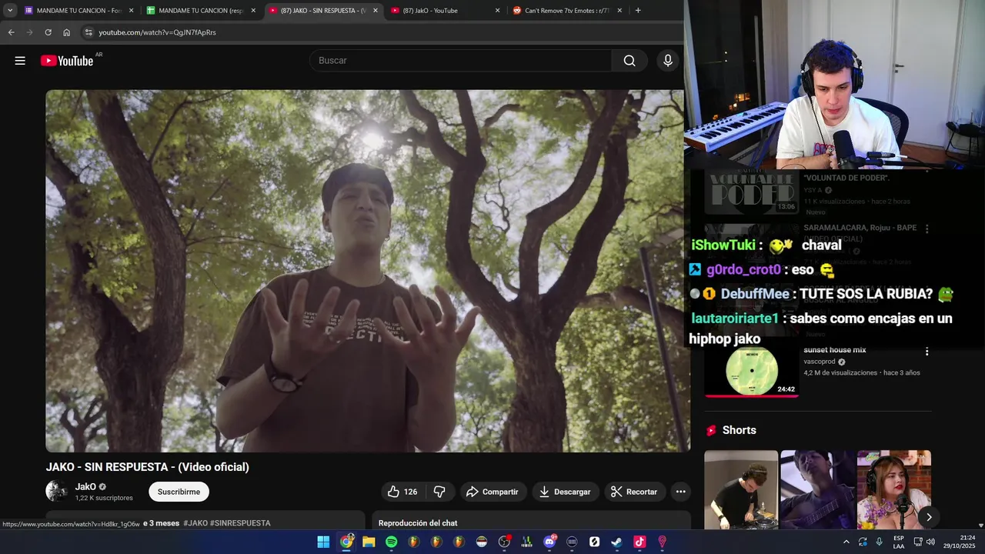This screenshot has height=554, width=985.
Task: Open File Explorer from the taskbar
Action: [x=369, y=542]
